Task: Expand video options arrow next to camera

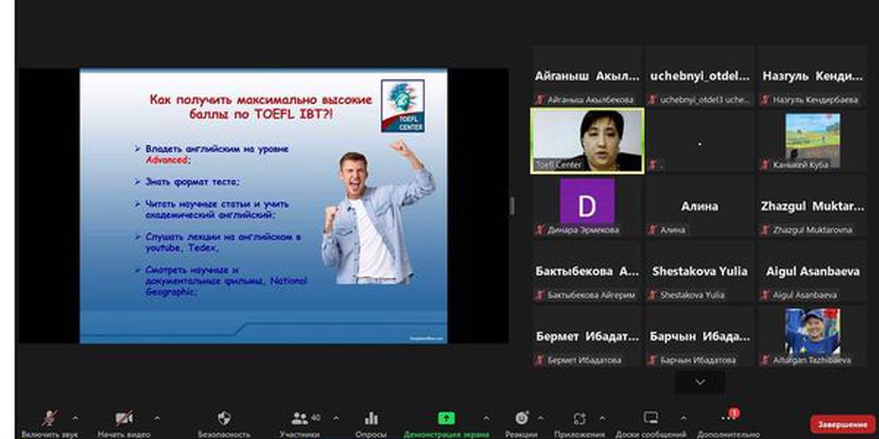Action: tap(157, 418)
